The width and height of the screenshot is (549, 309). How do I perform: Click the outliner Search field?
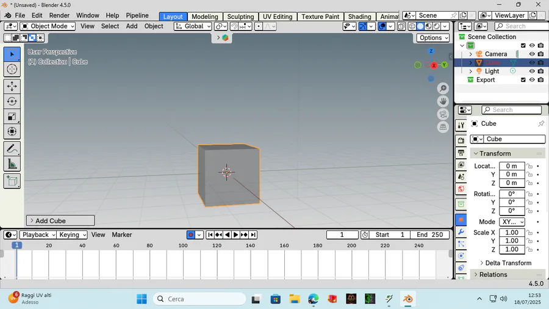point(522,26)
